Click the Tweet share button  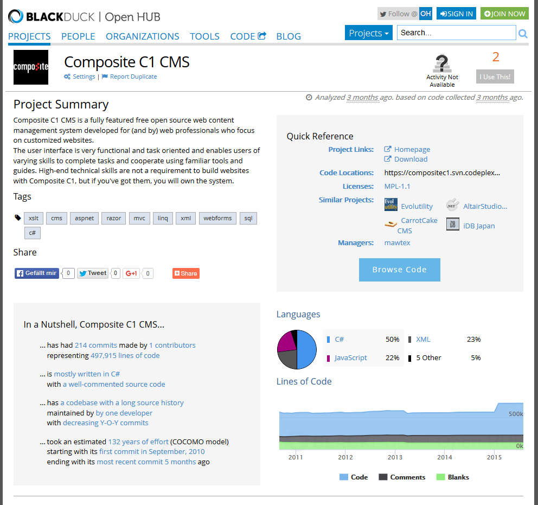93,273
